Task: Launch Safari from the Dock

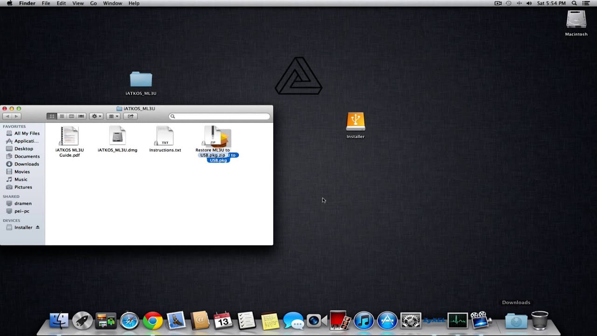Action: click(x=129, y=321)
